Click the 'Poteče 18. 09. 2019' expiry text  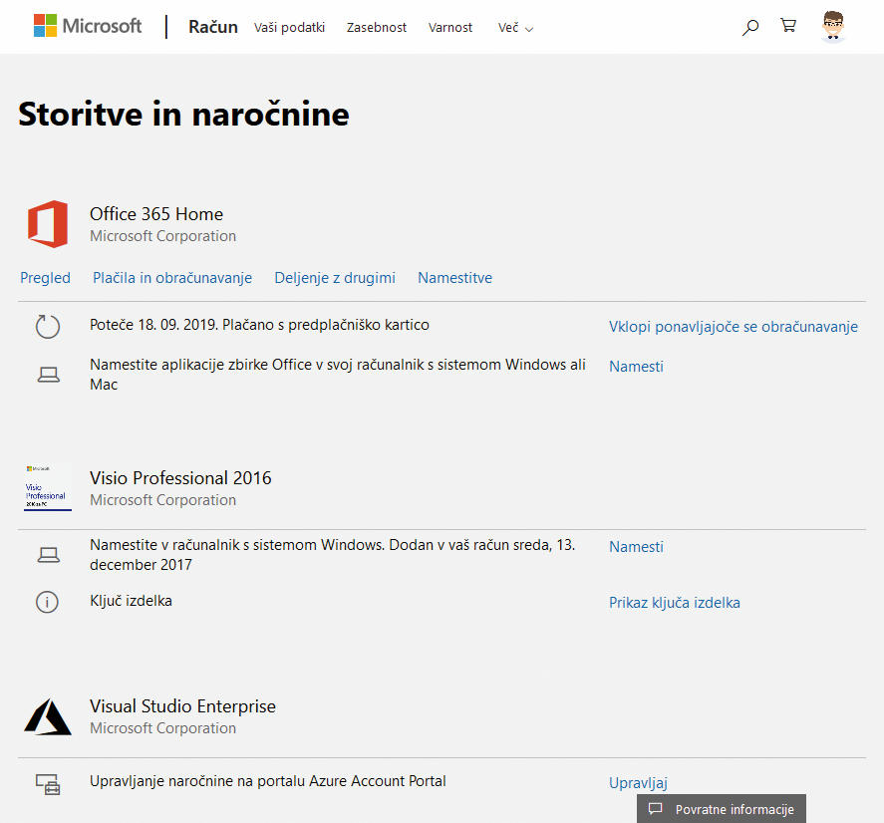click(259, 325)
